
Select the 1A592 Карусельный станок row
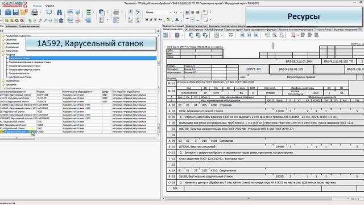(79, 132)
